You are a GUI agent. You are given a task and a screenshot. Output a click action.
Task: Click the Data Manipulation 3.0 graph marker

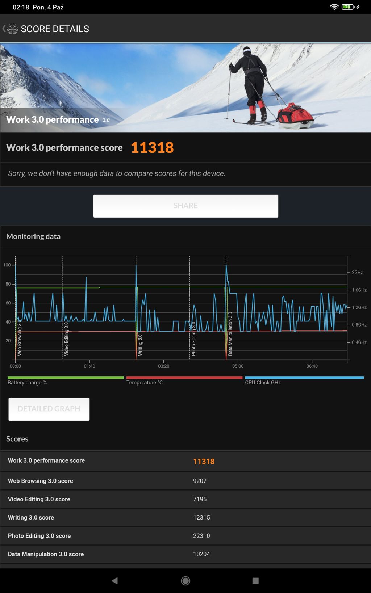230,334
